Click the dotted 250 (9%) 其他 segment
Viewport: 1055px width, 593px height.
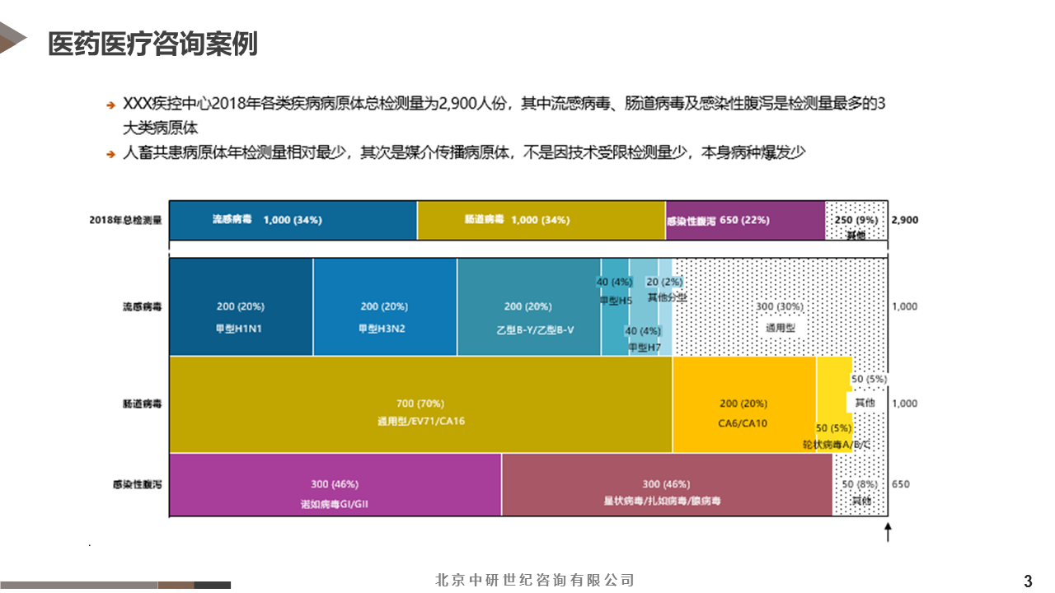point(856,220)
